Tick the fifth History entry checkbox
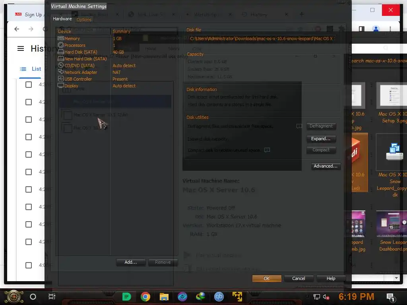The image size is (407, 305). point(29,154)
